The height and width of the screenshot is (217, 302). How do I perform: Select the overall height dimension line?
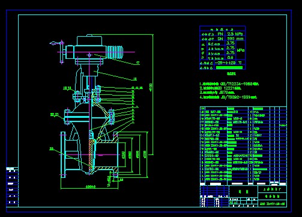click(153, 94)
